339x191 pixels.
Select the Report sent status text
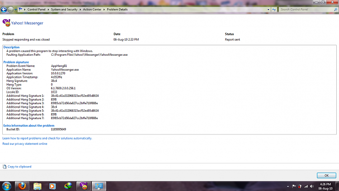pos(232,40)
